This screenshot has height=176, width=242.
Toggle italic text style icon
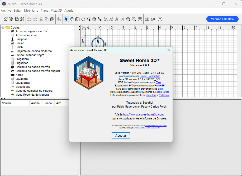[122, 19]
